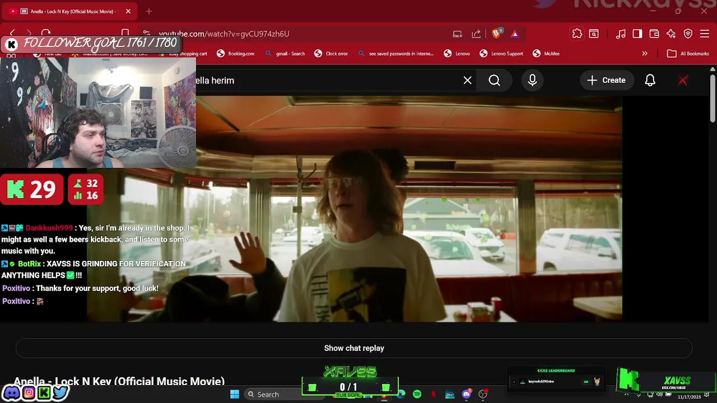This screenshot has height=403, width=717.
Task: Open Microsoft Edge from taskbar
Action: [401, 395]
